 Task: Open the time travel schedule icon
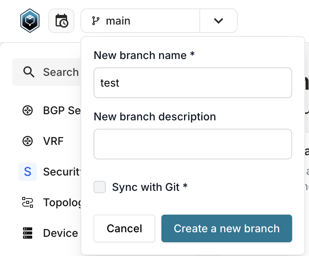pos(61,20)
